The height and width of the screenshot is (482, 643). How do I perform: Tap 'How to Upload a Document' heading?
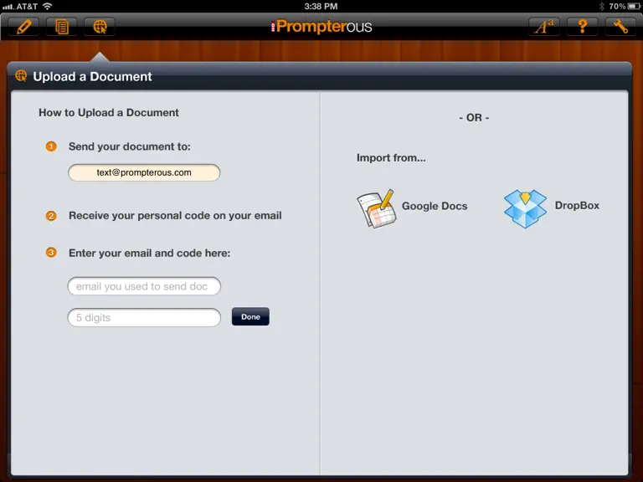109,113
